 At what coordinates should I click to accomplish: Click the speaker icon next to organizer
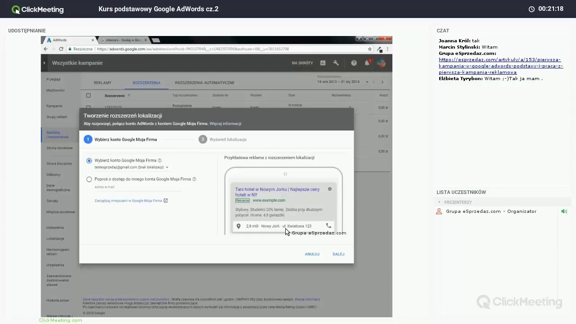[564, 211]
